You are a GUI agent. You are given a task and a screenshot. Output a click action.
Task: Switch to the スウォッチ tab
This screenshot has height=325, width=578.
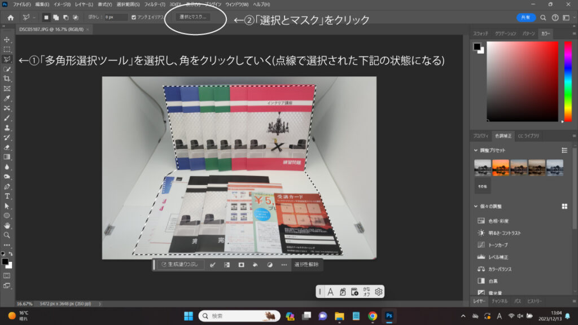coord(480,34)
